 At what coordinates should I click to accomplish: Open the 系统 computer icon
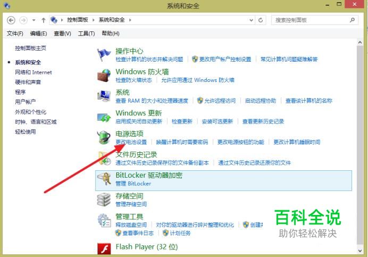tap(104, 96)
